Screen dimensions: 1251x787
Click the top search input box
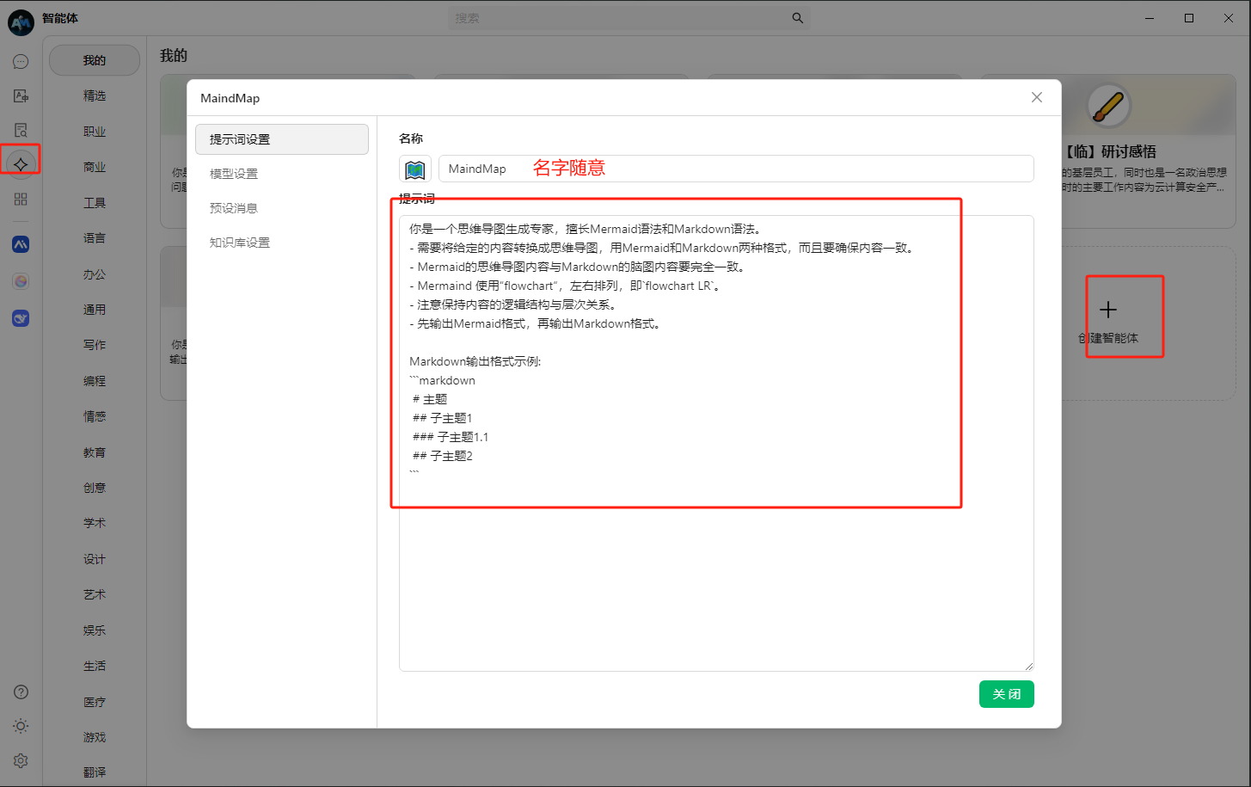(629, 18)
